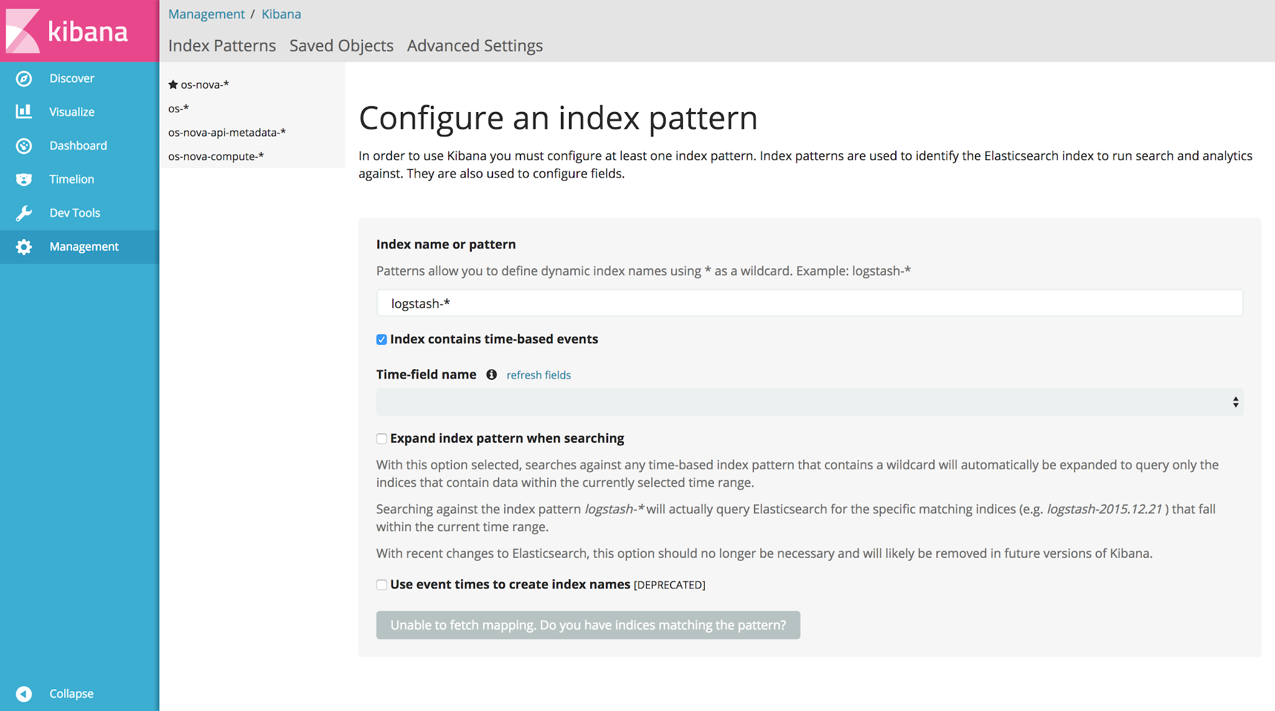
Task: Click the Dashboard gauge icon
Action: point(24,146)
